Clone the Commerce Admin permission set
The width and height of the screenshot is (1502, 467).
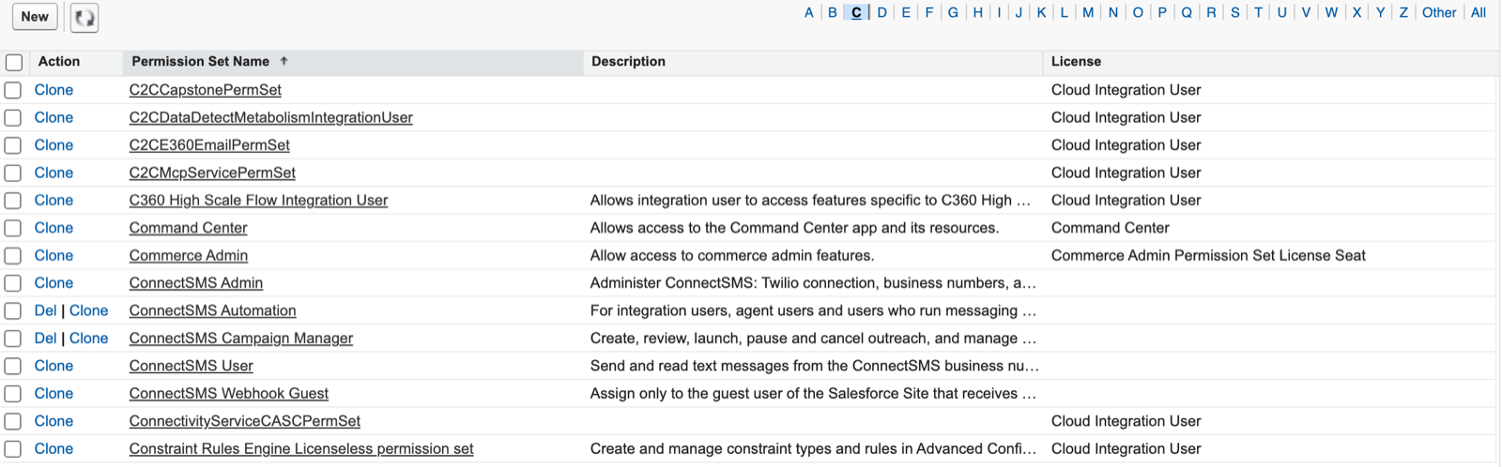coord(54,255)
